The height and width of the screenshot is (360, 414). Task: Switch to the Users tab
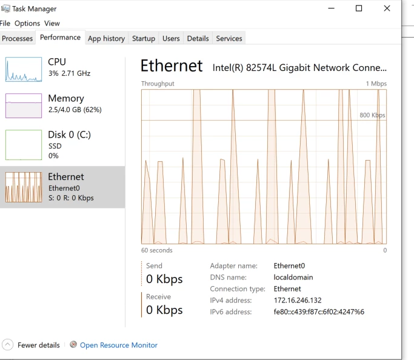pyautogui.click(x=171, y=38)
